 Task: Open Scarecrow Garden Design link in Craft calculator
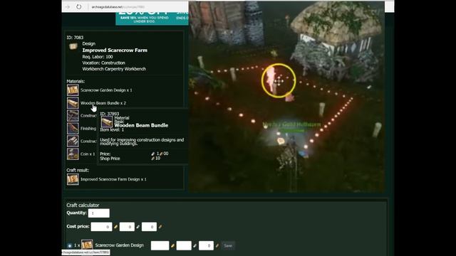coord(119,245)
